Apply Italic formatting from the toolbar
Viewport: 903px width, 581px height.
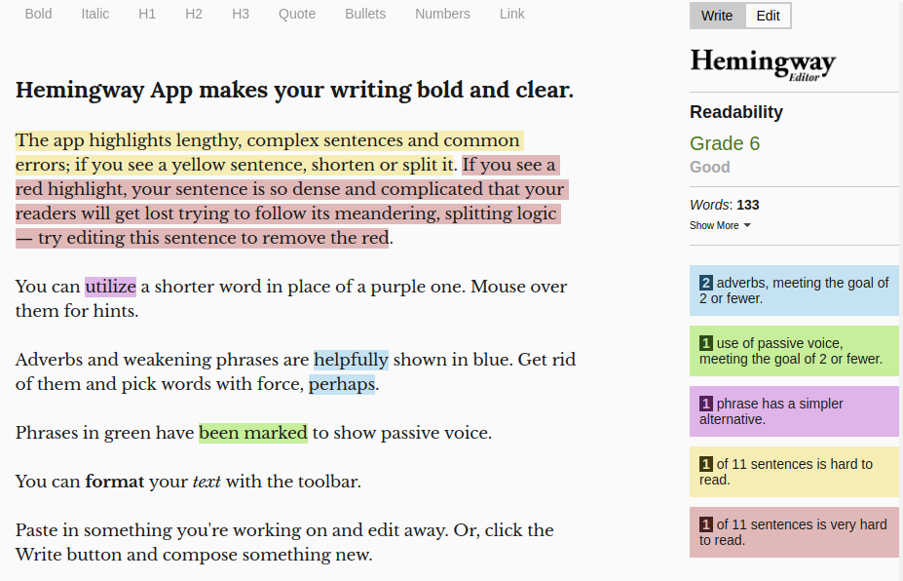95,14
